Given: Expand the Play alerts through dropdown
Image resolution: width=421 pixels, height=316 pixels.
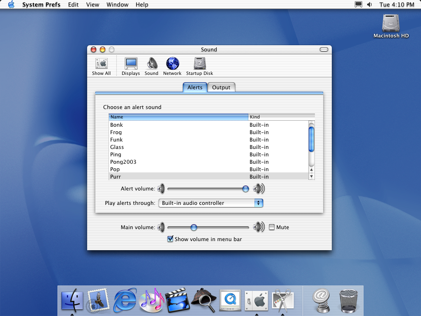Looking at the screenshot, I should tap(210, 203).
